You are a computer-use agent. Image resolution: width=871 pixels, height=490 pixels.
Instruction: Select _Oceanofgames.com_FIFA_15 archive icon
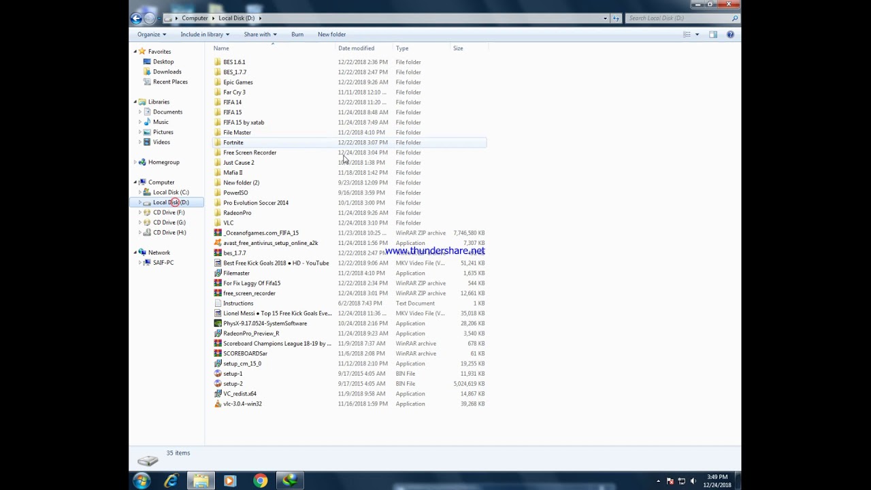[x=218, y=233]
